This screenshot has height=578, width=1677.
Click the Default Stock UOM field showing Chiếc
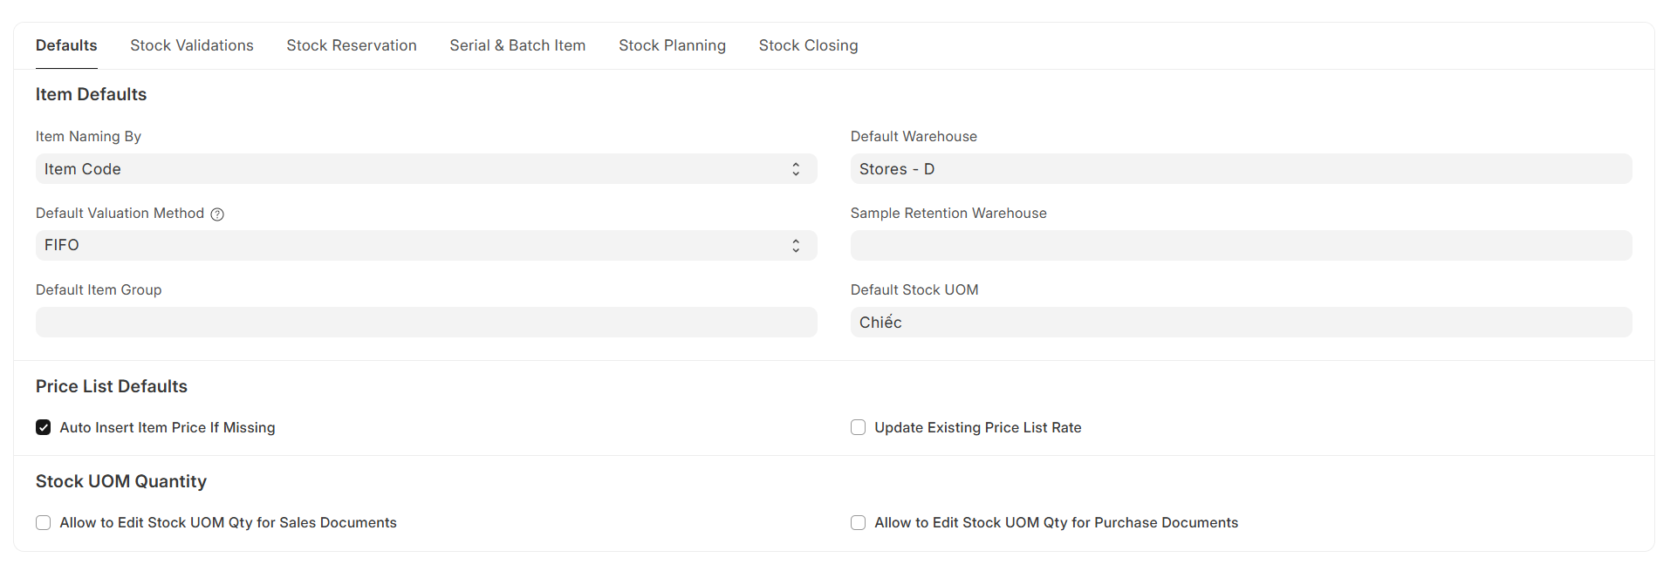pyautogui.click(x=1240, y=322)
